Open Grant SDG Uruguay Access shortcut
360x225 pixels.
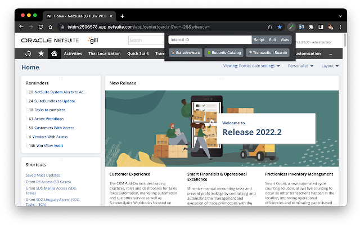click(x=52, y=202)
